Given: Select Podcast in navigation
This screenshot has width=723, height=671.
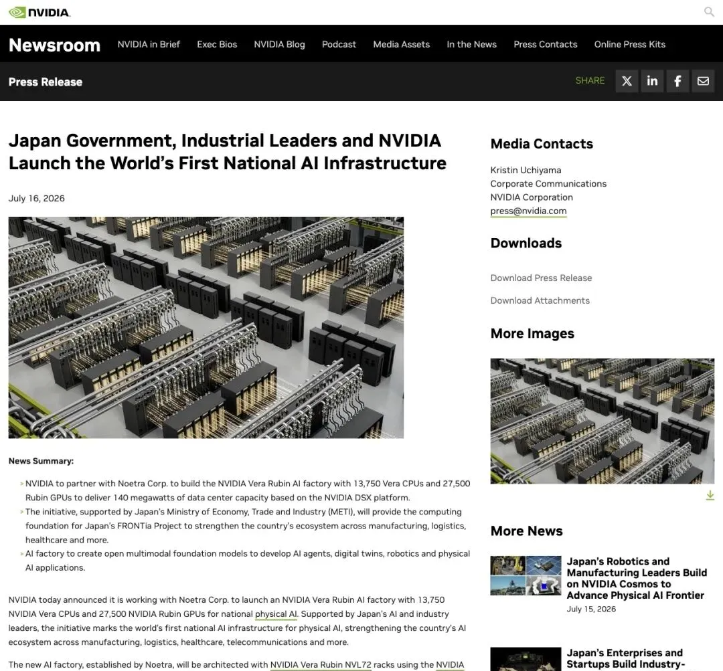Looking at the screenshot, I should [339, 44].
